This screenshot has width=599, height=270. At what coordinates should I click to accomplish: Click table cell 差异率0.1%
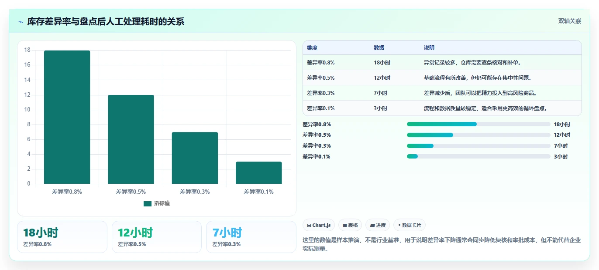click(321, 108)
